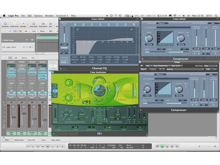
Task: Go to beginning in the transport
Action: (x=28, y=146)
